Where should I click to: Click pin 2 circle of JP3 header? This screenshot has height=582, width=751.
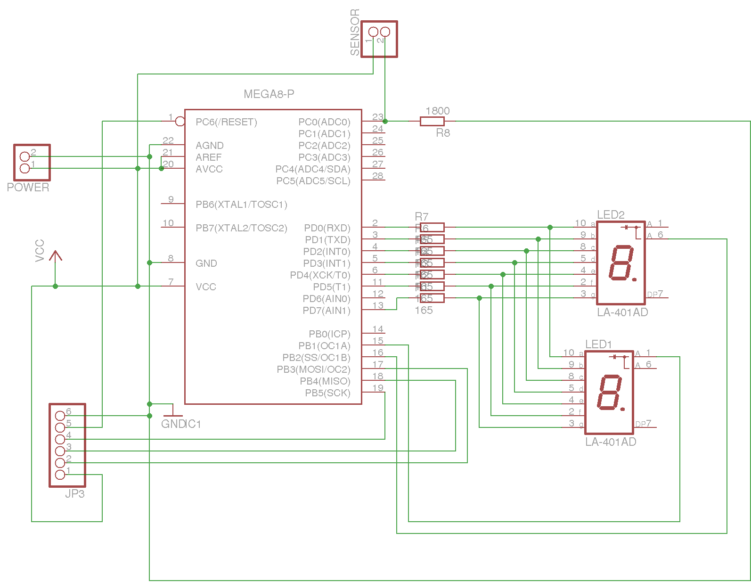click(x=60, y=463)
